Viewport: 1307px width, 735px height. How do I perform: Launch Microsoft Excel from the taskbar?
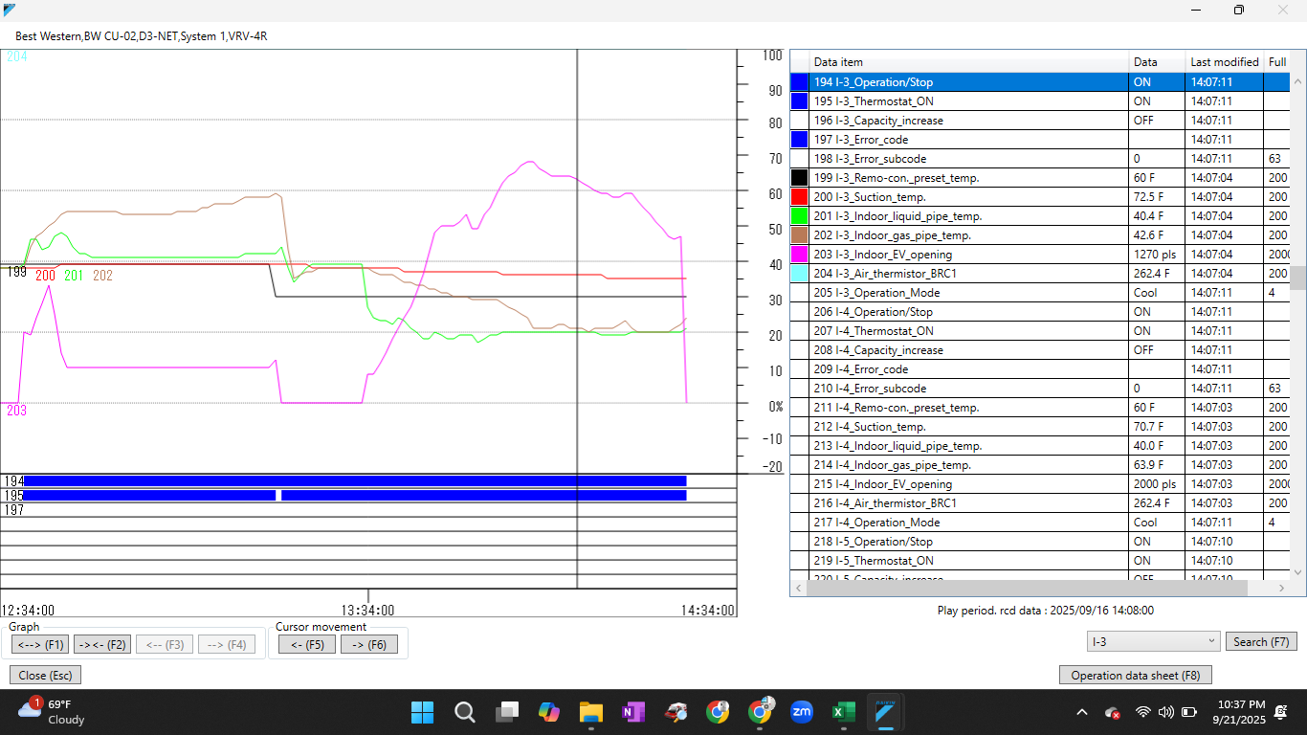pos(843,712)
